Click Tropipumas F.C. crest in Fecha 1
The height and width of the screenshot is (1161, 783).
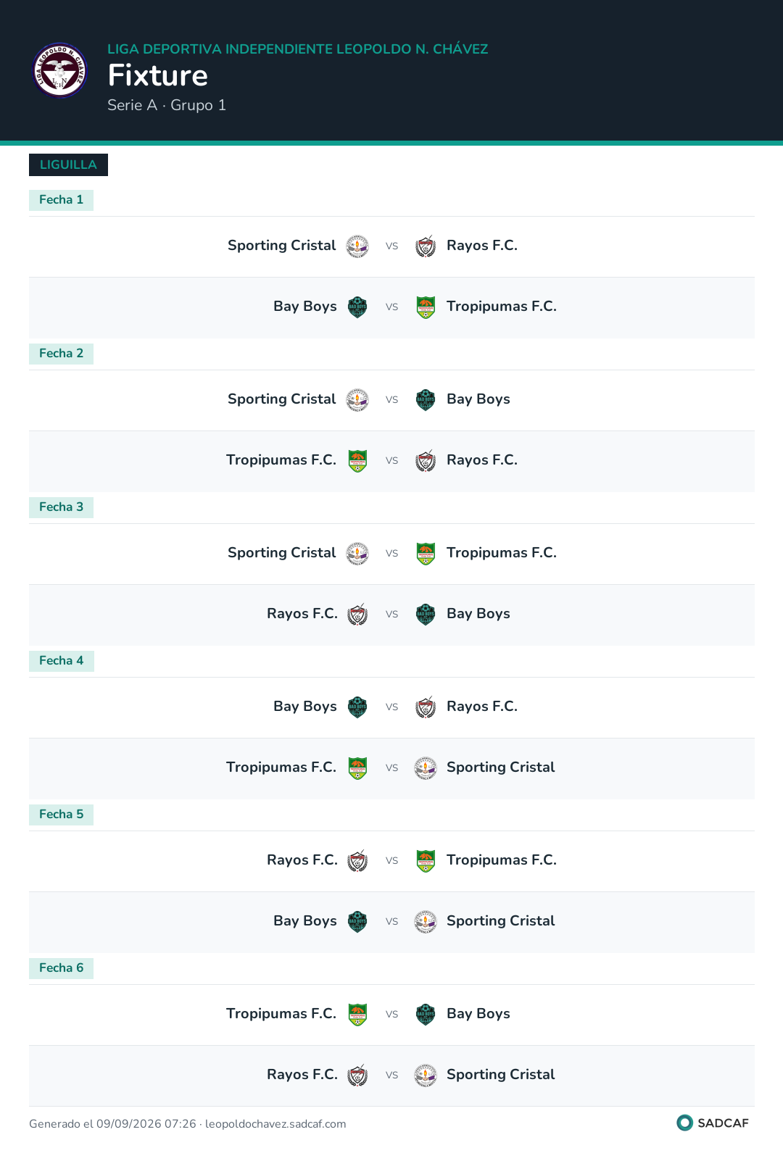[x=426, y=307]
